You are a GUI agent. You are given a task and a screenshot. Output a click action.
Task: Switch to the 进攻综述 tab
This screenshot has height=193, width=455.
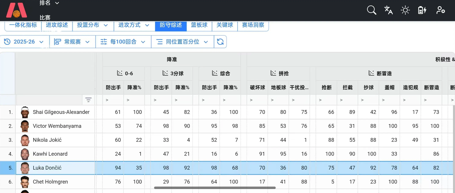[x=57, y=25]
